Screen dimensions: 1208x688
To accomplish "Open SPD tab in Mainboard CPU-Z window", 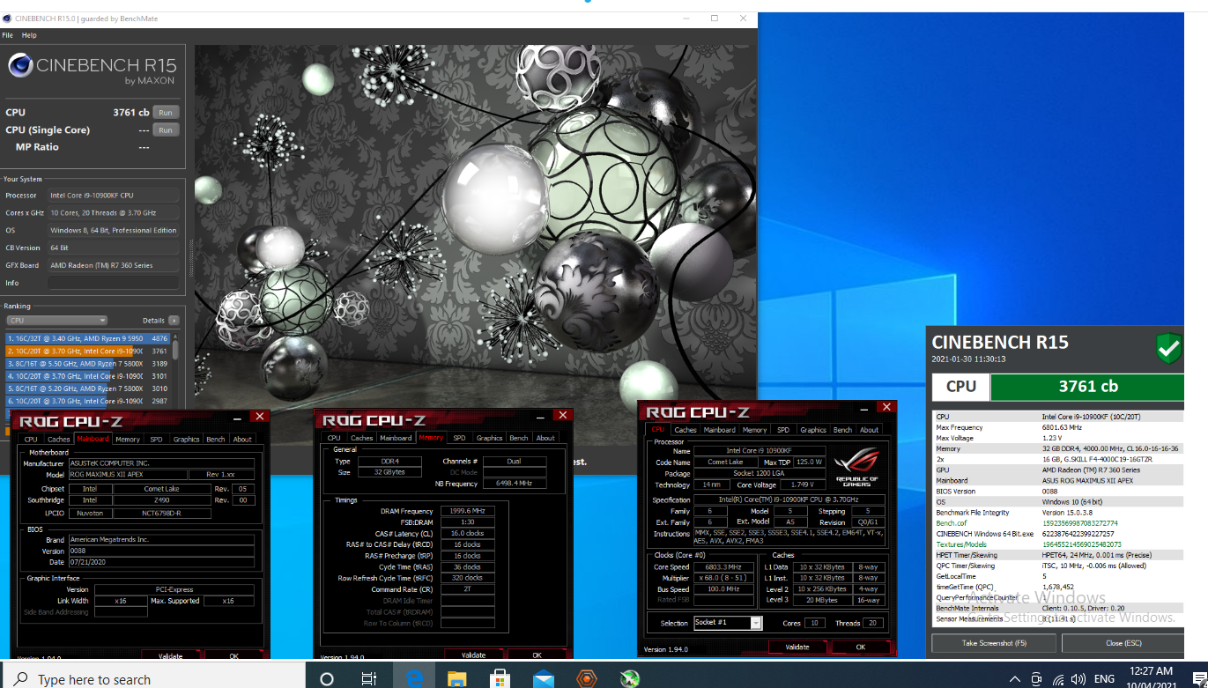I will tap(156, 439).
